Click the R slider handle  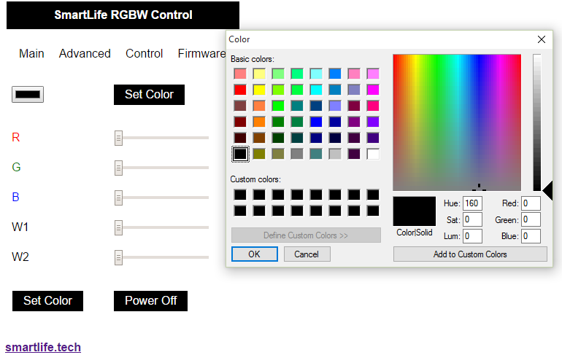(119, 138)
